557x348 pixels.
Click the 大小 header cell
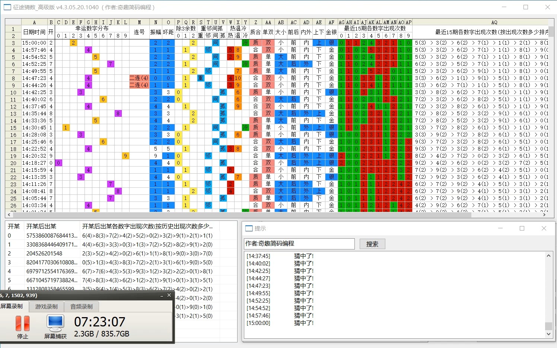[x=281, y=32]
